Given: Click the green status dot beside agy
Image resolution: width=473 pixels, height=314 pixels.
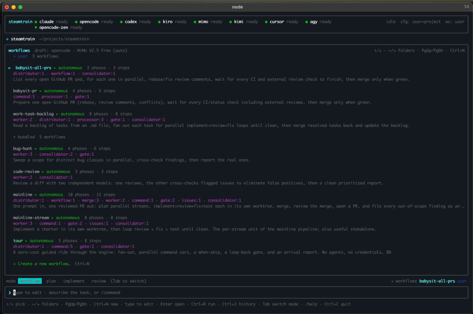Looking at the screenshot, I should [307, 22].
